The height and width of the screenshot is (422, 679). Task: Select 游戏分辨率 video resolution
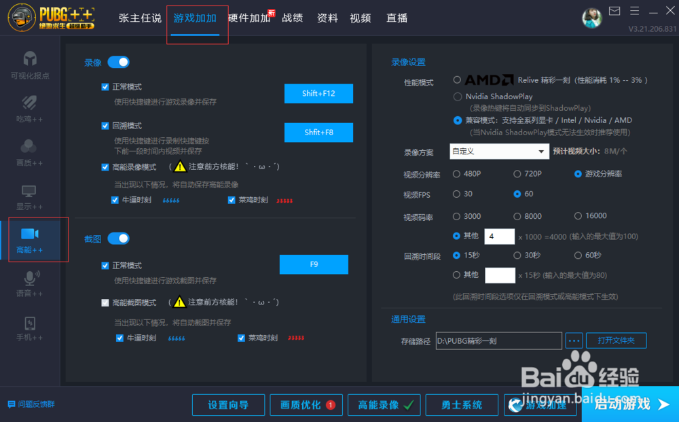(x=578, y=174)
